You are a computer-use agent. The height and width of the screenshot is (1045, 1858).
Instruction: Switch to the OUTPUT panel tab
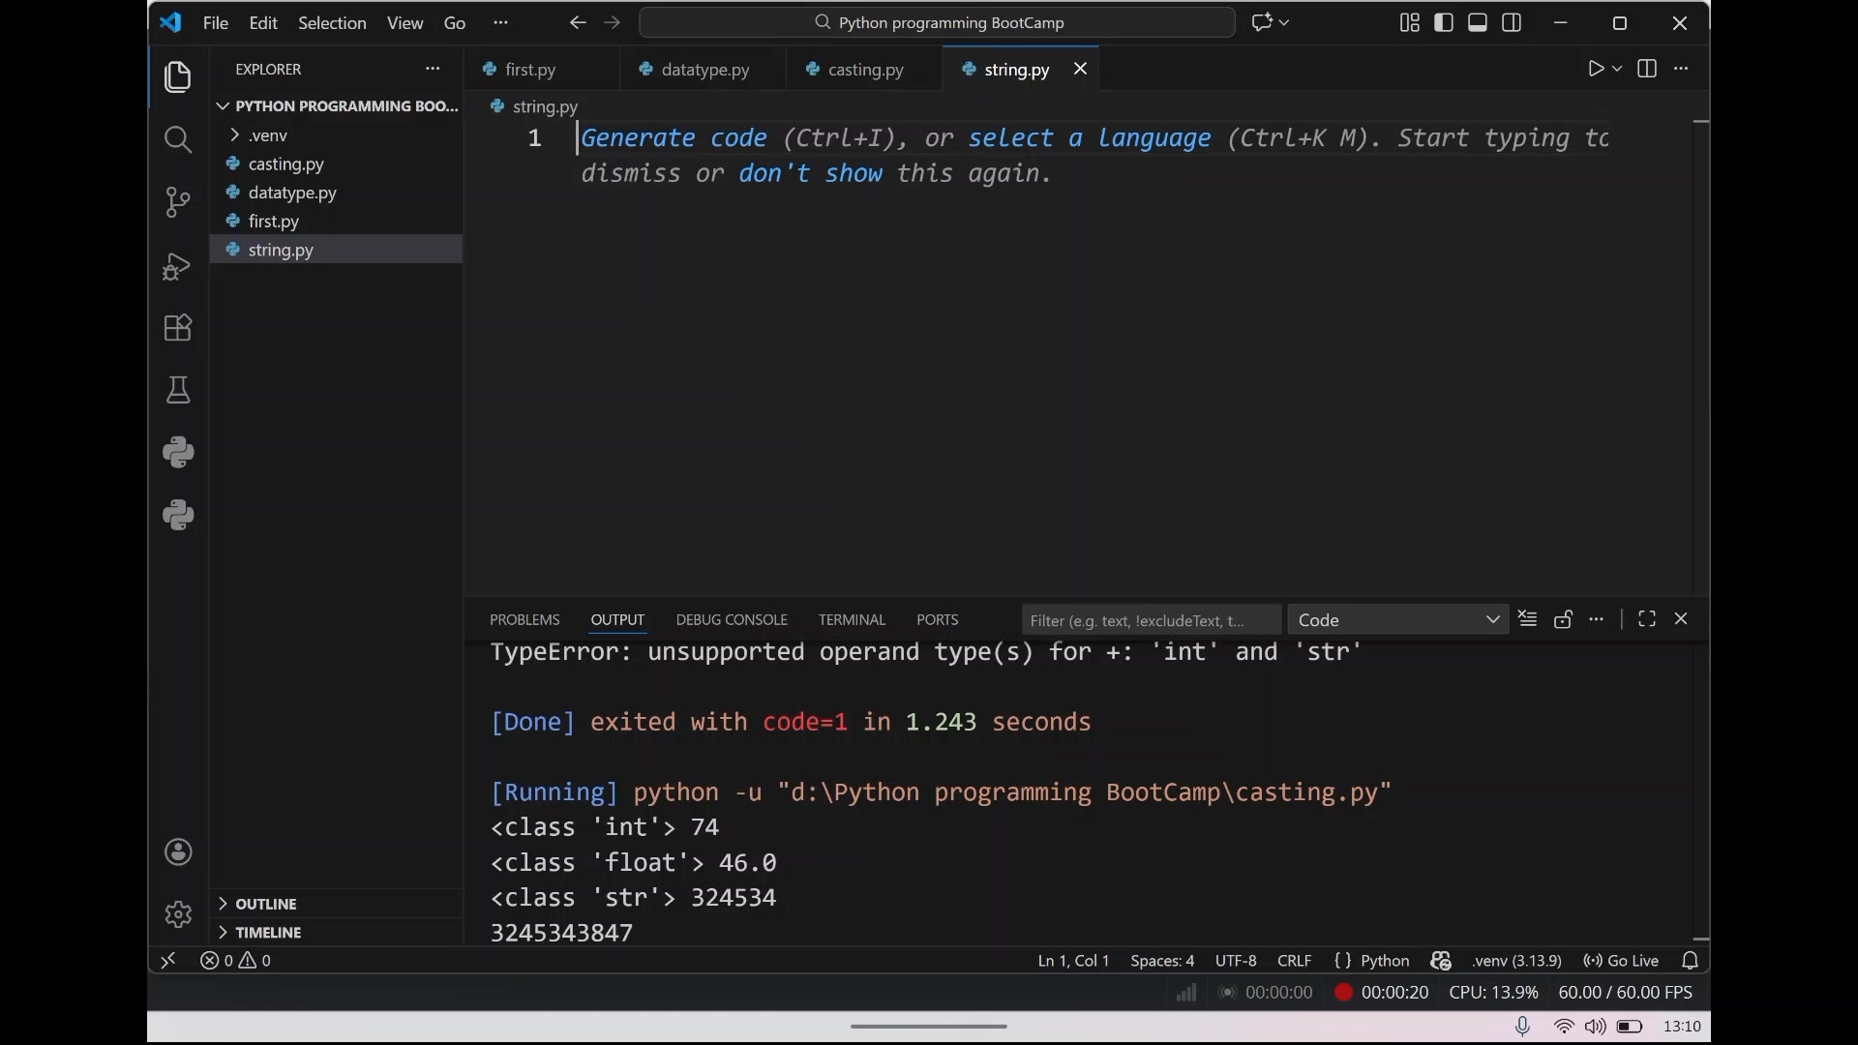617,620
